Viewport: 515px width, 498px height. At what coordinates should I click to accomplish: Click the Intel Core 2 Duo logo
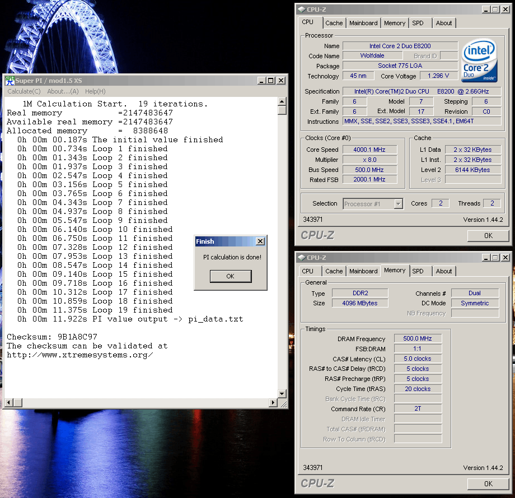tap(479, 61)
